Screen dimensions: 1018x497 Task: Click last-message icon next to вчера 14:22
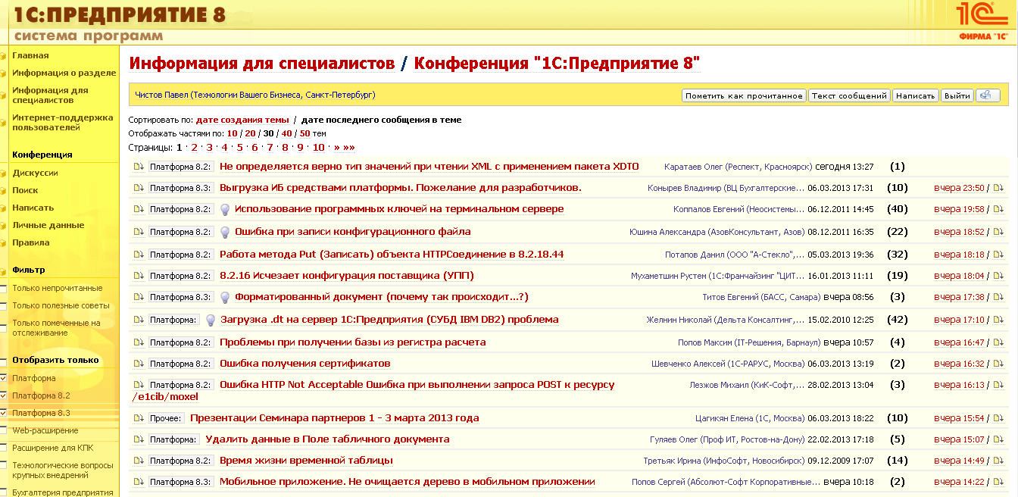[x=998, y=482]
